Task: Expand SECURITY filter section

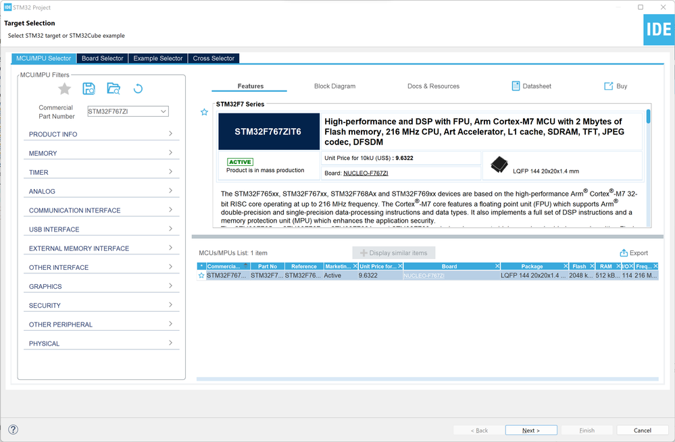Action: coord(101,305)
